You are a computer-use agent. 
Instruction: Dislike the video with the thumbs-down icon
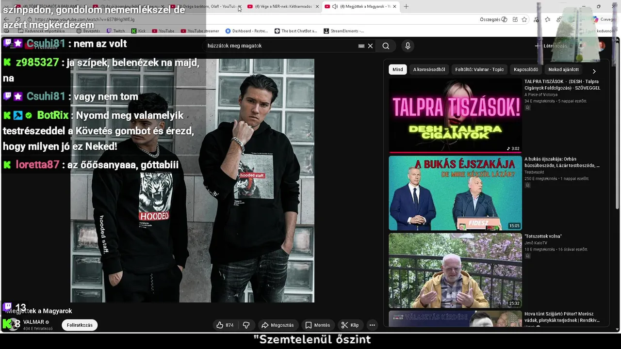click(246, 325)
